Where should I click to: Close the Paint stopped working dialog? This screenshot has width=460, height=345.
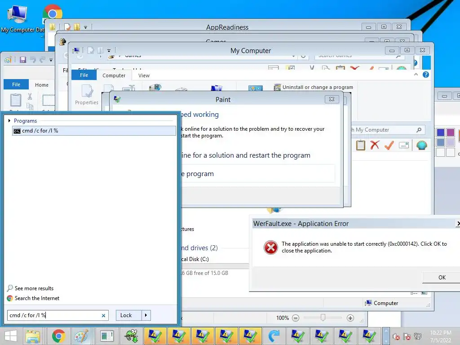click(332, 99)
